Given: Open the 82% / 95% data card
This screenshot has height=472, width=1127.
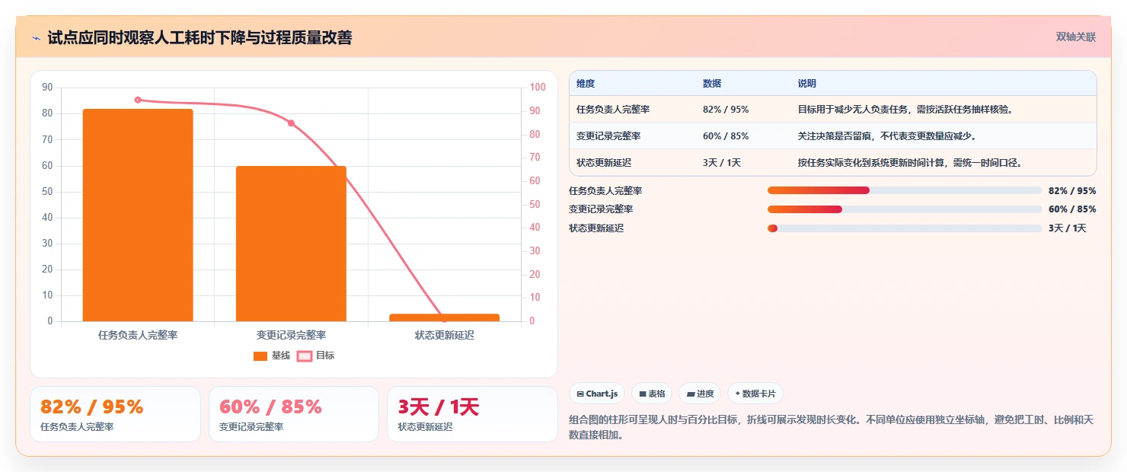Looking at the screenshot, I should coord(115,414).
